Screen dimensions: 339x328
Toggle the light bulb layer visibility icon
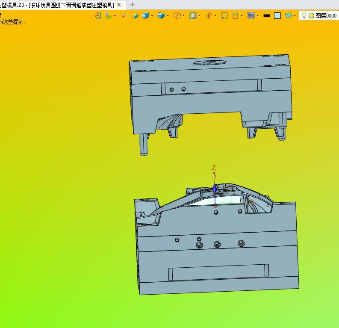point(304,15)
